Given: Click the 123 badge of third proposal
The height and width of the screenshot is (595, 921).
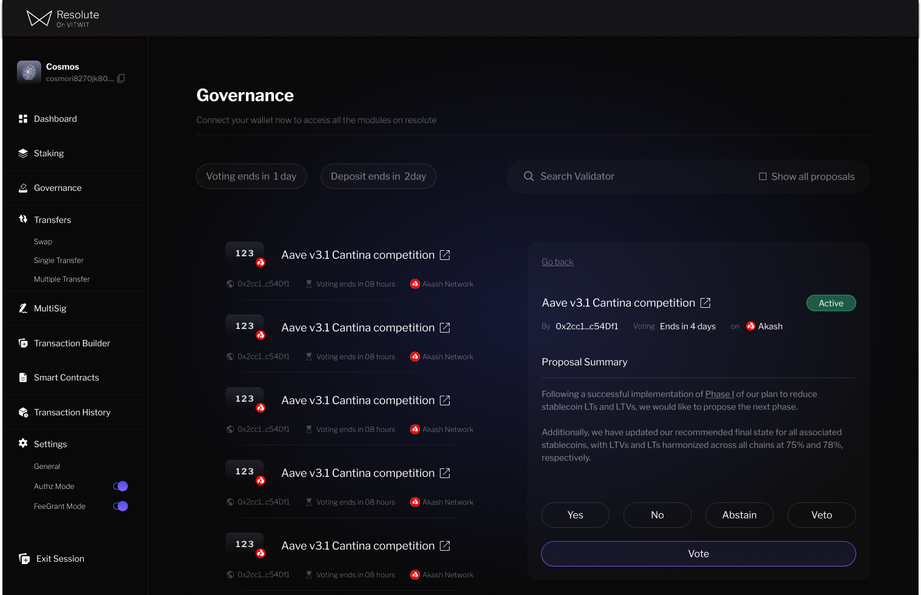Looking at the screenshot, I should click(x=245, y=399).
